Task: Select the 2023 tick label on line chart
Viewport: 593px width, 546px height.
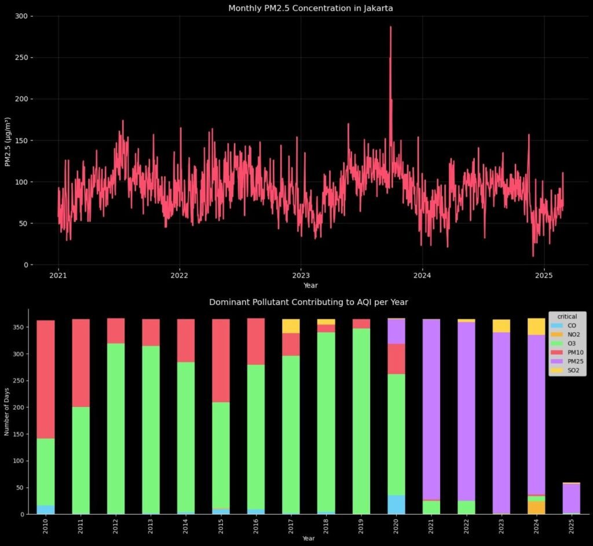Action: tap(301, 275)
